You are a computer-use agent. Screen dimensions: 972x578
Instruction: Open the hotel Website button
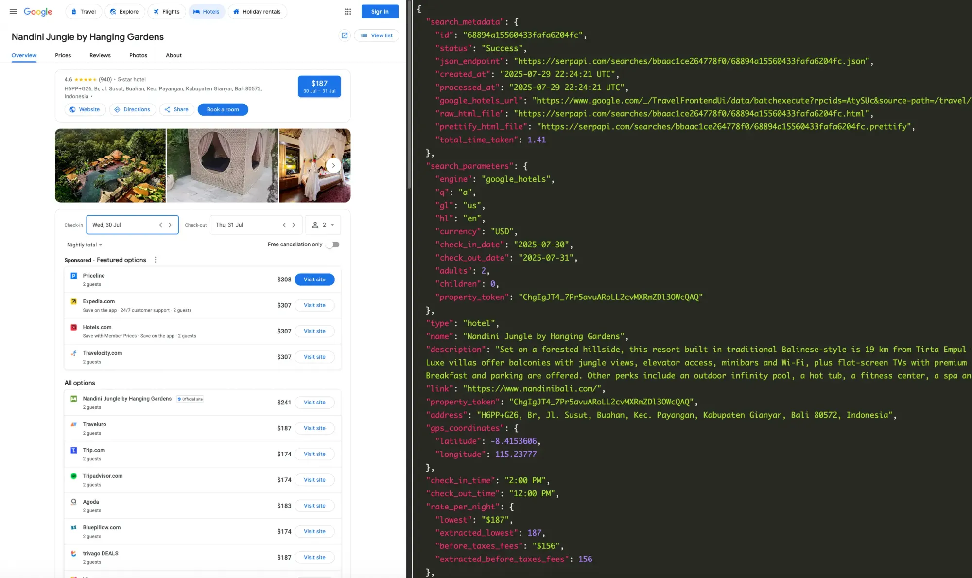[x=85, y=110]
